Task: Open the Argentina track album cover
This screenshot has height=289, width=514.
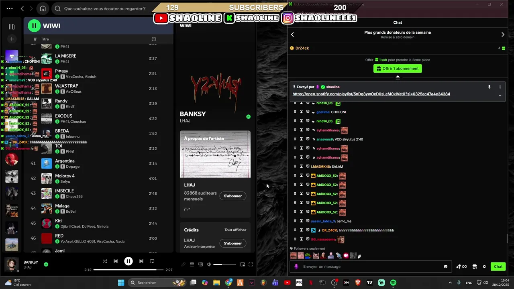Action: [47, 163]
